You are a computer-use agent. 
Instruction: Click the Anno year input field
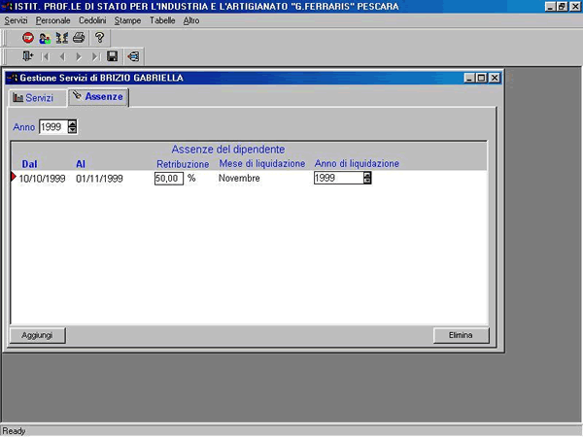(53, 127)
